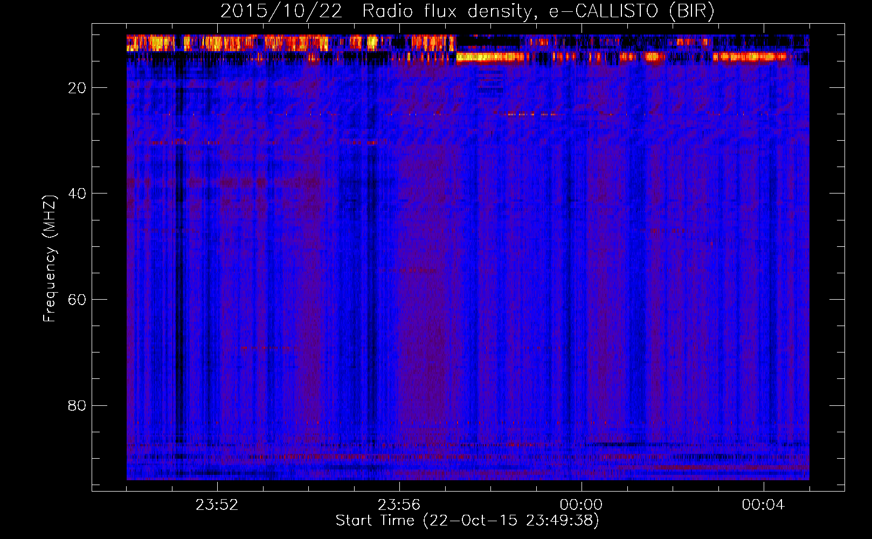Click the plot title '2015/10/22 Radio flux density, e-CALLISTO (BIR)'
Image resolution: width=872 pixels, height=539 pixels.
point(467,11)
